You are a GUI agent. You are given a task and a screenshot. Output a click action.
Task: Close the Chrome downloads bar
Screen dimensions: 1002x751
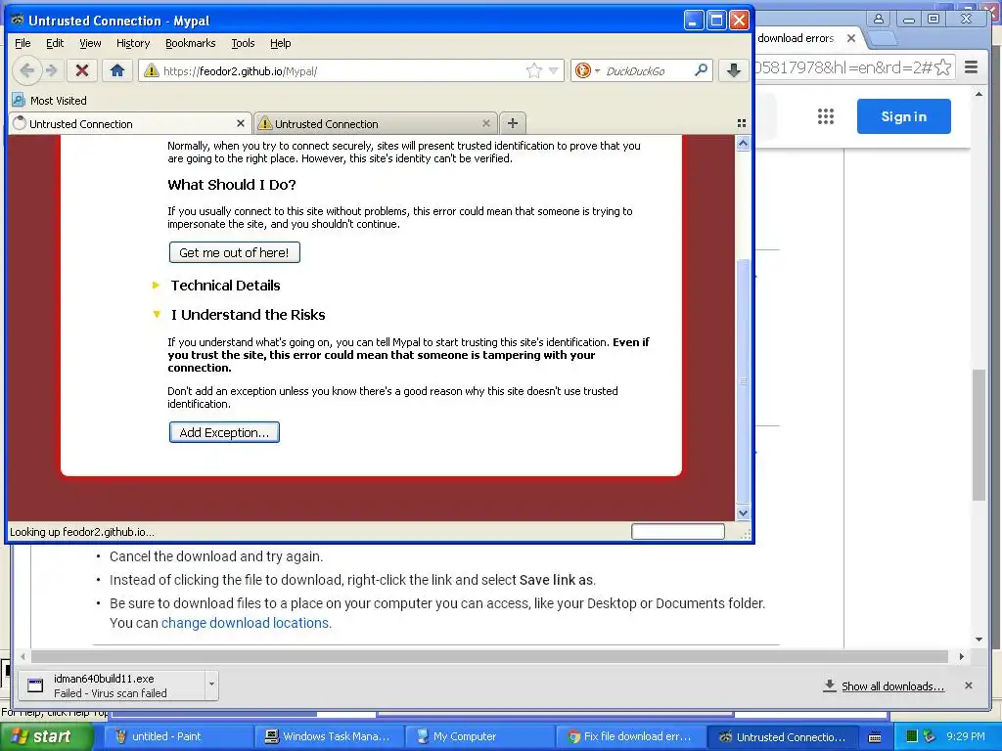[x=969, y=685]
